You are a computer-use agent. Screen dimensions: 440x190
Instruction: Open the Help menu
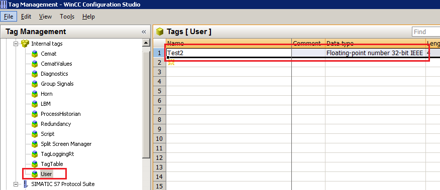[x=88, y=17]
